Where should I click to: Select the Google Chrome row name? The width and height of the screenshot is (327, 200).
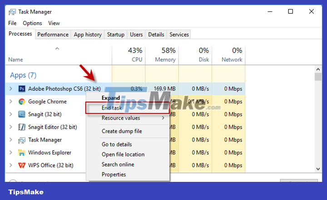tap(48, 102)
